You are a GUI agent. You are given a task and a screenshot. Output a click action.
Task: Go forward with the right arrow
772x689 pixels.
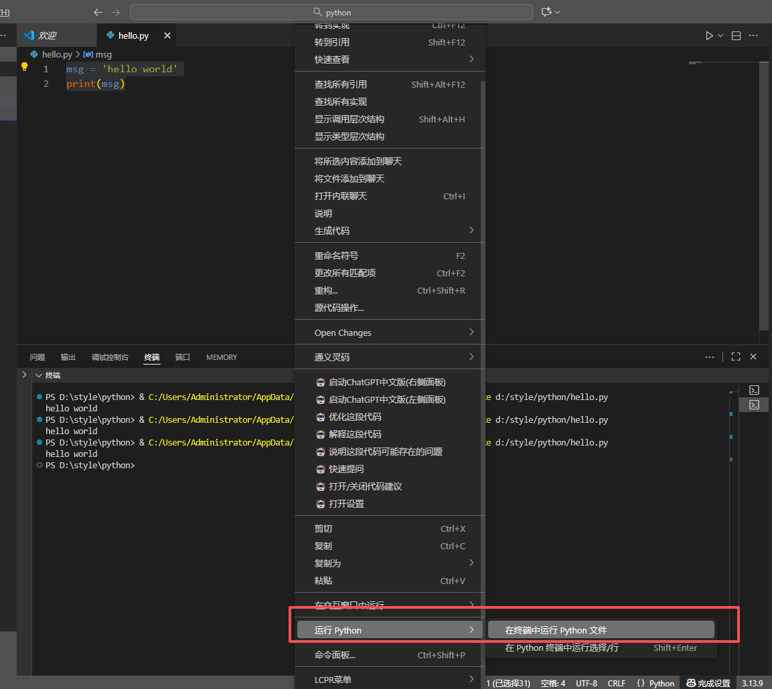click(116, 12)
